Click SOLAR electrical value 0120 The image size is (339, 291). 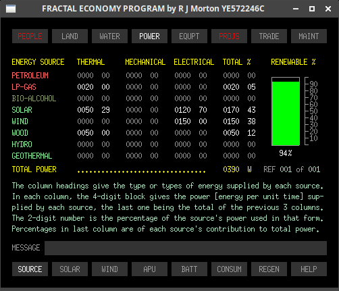[x=182, y=110]
